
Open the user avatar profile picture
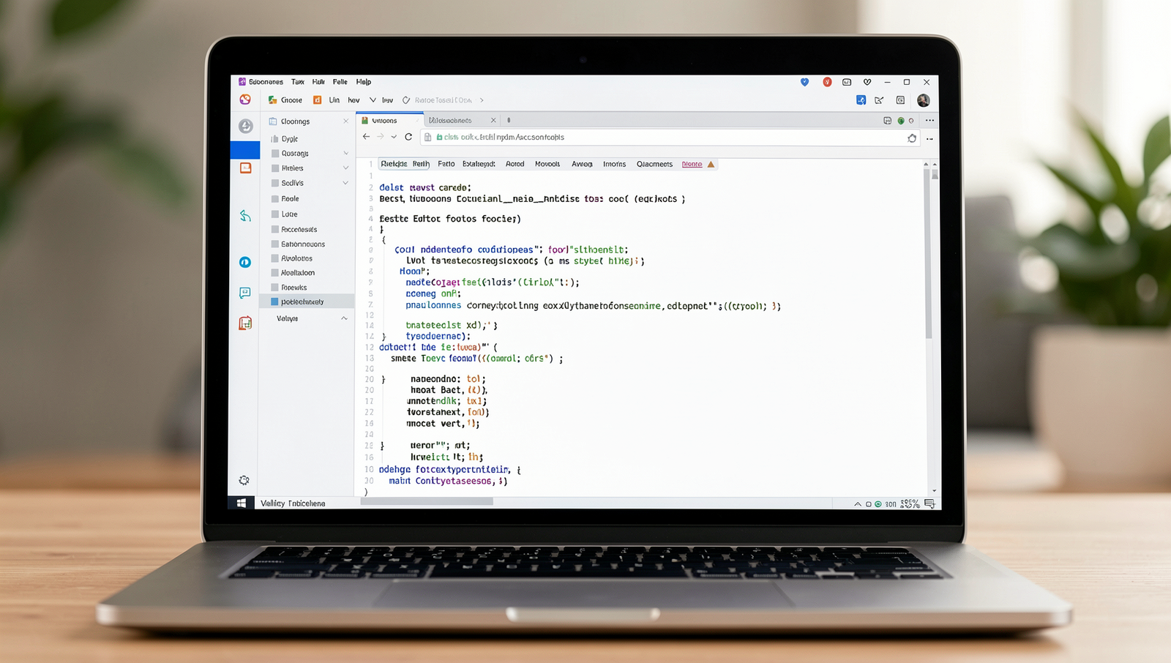pos(924,100)
